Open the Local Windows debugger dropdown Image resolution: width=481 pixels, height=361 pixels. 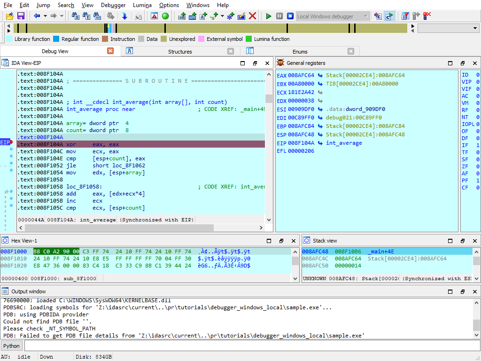[365, 16]
